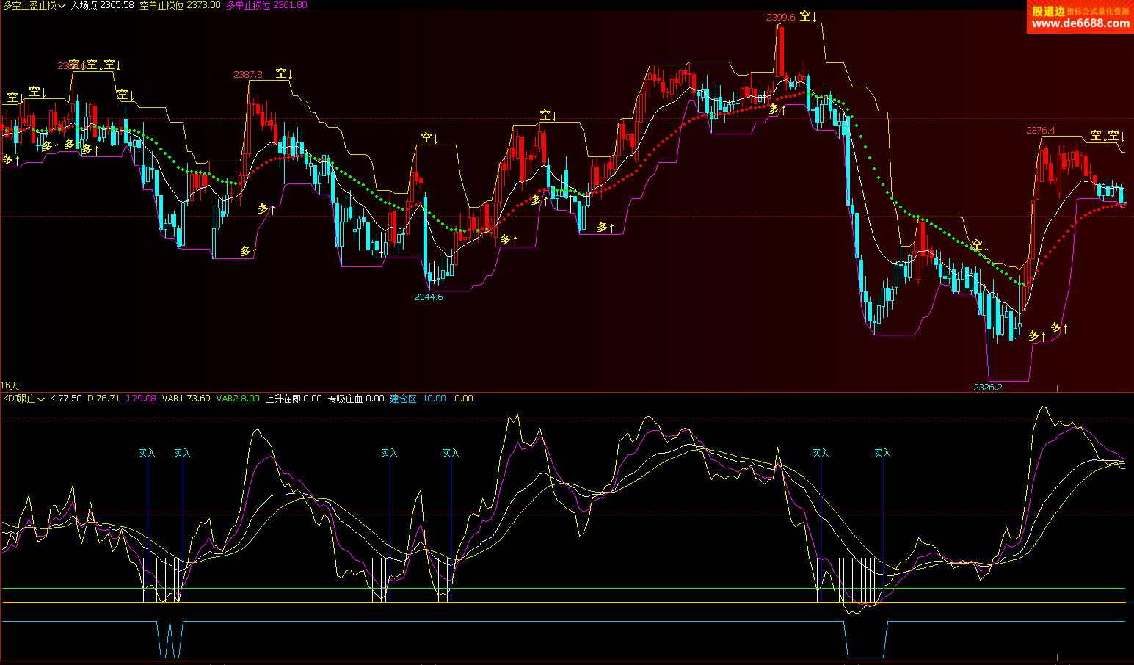The height and width of the screenshot is (665, 1134).
Task: Click the 16天 period label
Action: (10, 385)
